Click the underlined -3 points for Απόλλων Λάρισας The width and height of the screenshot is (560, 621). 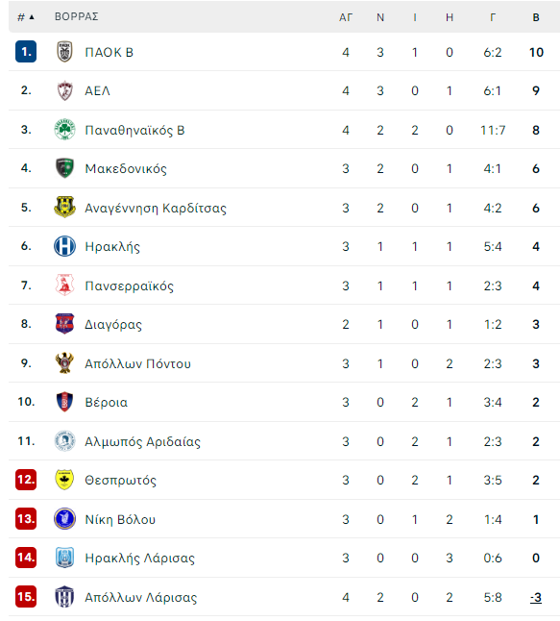tap(536, 597)
